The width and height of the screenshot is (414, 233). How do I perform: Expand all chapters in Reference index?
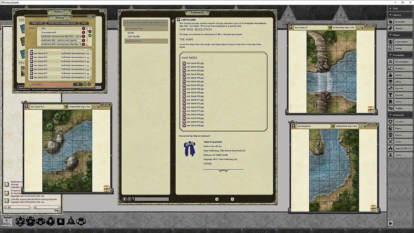click(125, 199)
